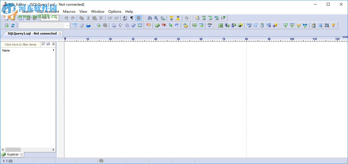Export data using the Excel icon
348x164 pixels.
point(220,25)
